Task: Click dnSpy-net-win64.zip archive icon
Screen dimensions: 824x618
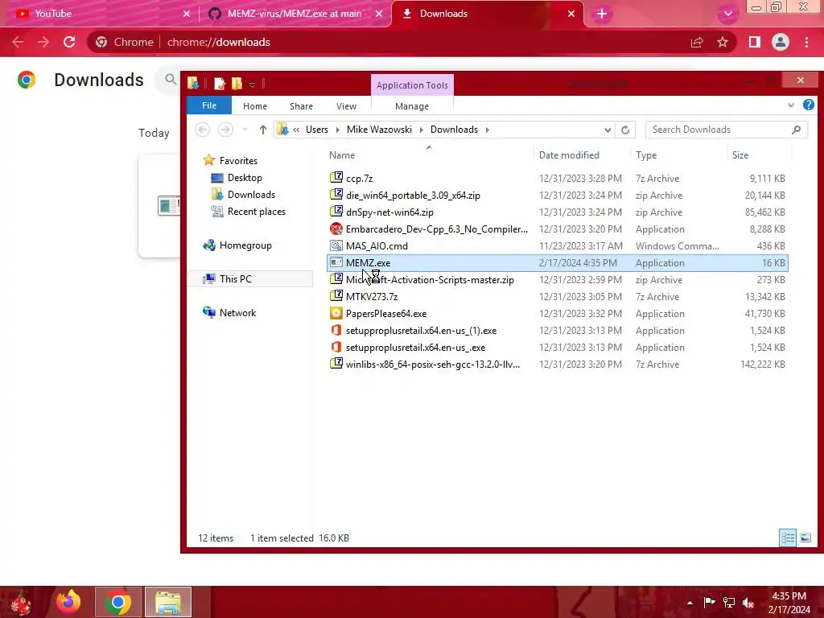Action: (x=336, y=212)
